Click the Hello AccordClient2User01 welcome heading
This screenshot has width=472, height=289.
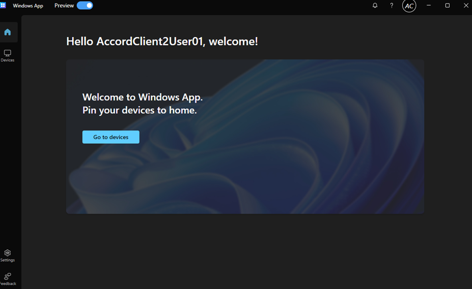pyautogui.click(x=162, y=42)
